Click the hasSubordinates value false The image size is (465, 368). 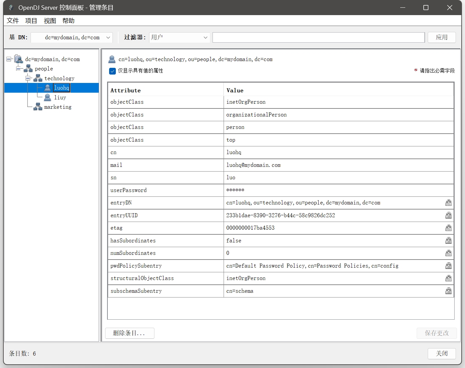[234, 241]
